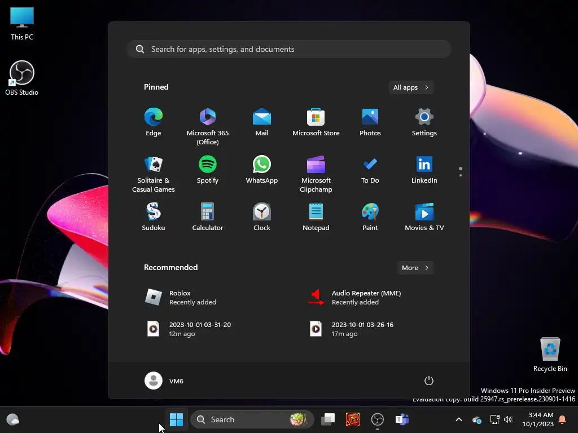Launch the Paint app
This screenshot has height=433, width=578.
pos(370,217)
